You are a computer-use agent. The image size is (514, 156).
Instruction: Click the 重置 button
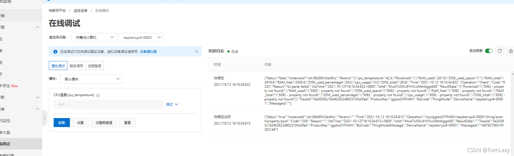[127, 123]
